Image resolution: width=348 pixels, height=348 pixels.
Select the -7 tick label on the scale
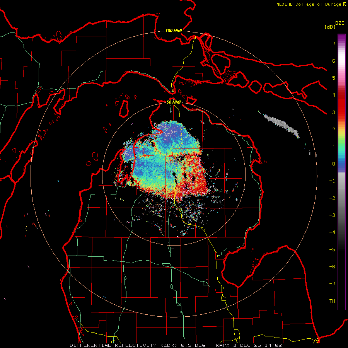tap(332, 284)
